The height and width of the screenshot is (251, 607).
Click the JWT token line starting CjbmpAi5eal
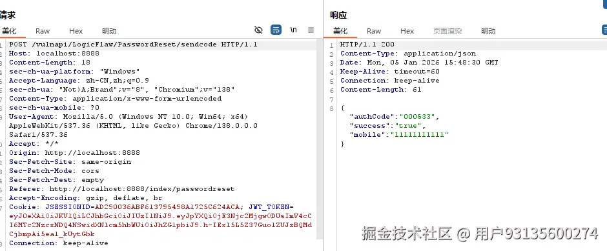pos(52,234)
